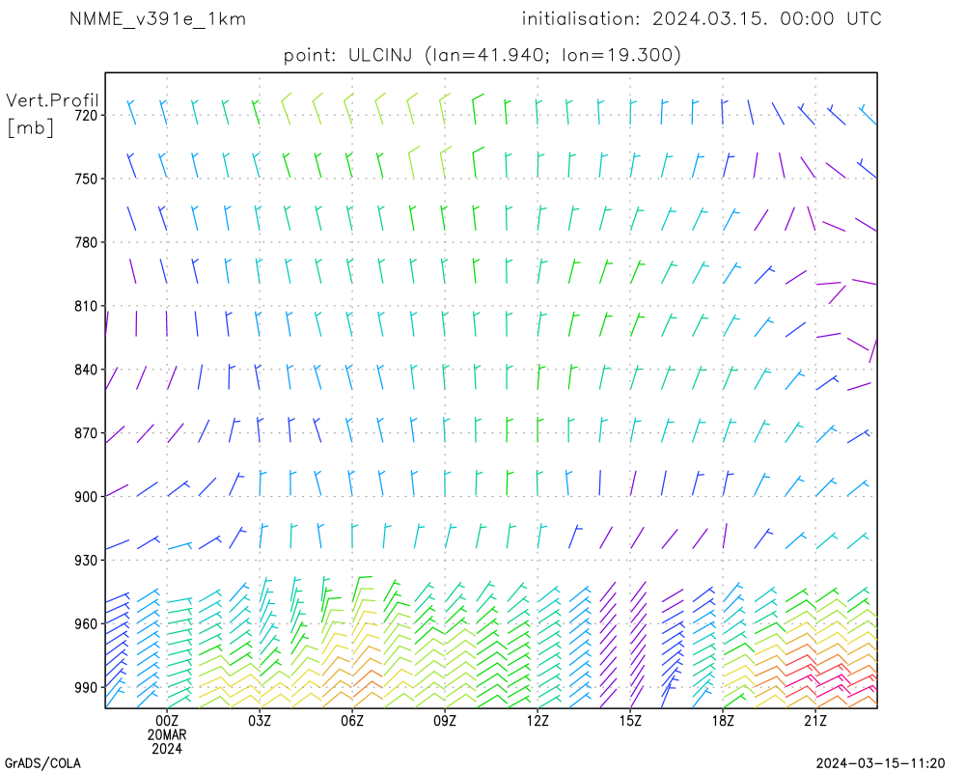The image size is (965, 772).
Task: Click the 750 pressure level label
Action: [86, 179]
